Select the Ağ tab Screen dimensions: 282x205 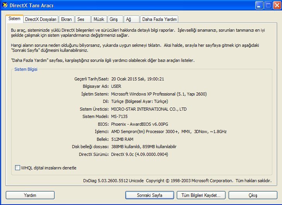click(131, 19)
